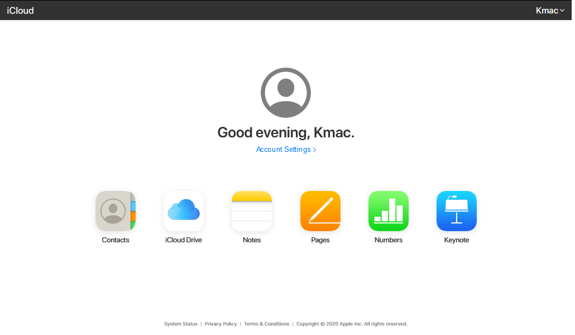Launch Pages
Image resolution: width=575 pixels, height=335 pixels.
pos(320,211)
